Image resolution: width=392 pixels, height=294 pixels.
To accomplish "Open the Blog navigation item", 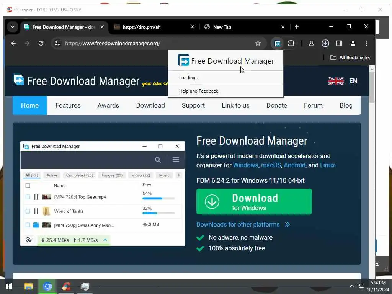I will tap(346, 106).
